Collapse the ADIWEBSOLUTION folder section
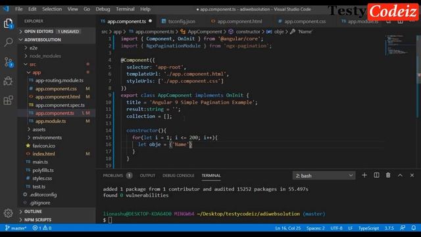This screenshot has height=237, width=421. point(57,39)
